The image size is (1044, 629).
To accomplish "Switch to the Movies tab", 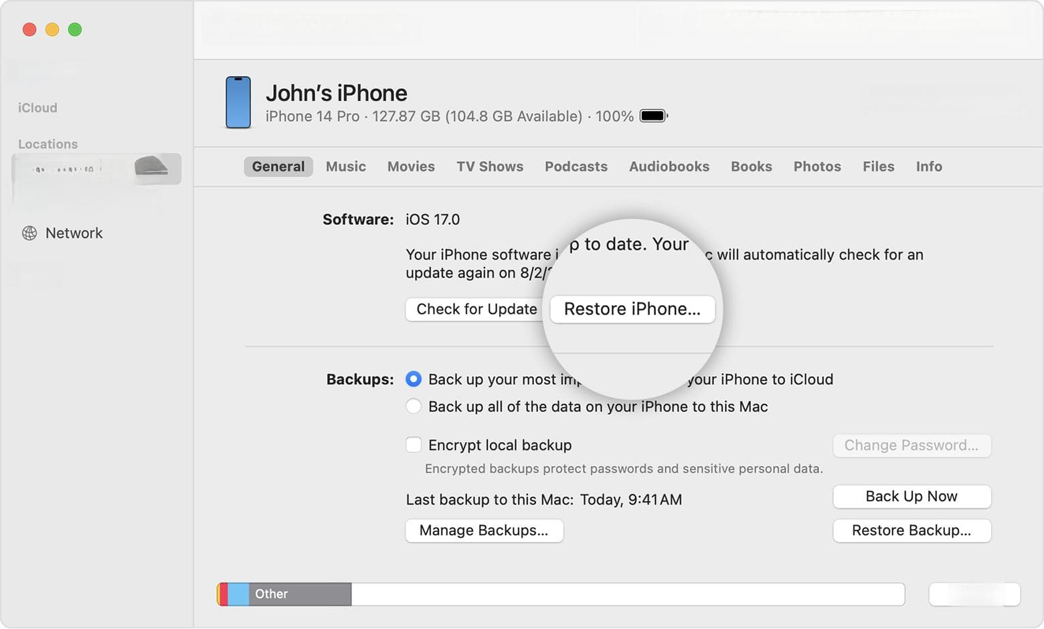I will pyautogui.click(x=411, y=167).
